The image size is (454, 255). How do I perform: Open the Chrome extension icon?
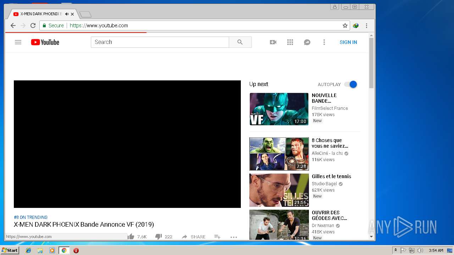[x=356, y=25]
